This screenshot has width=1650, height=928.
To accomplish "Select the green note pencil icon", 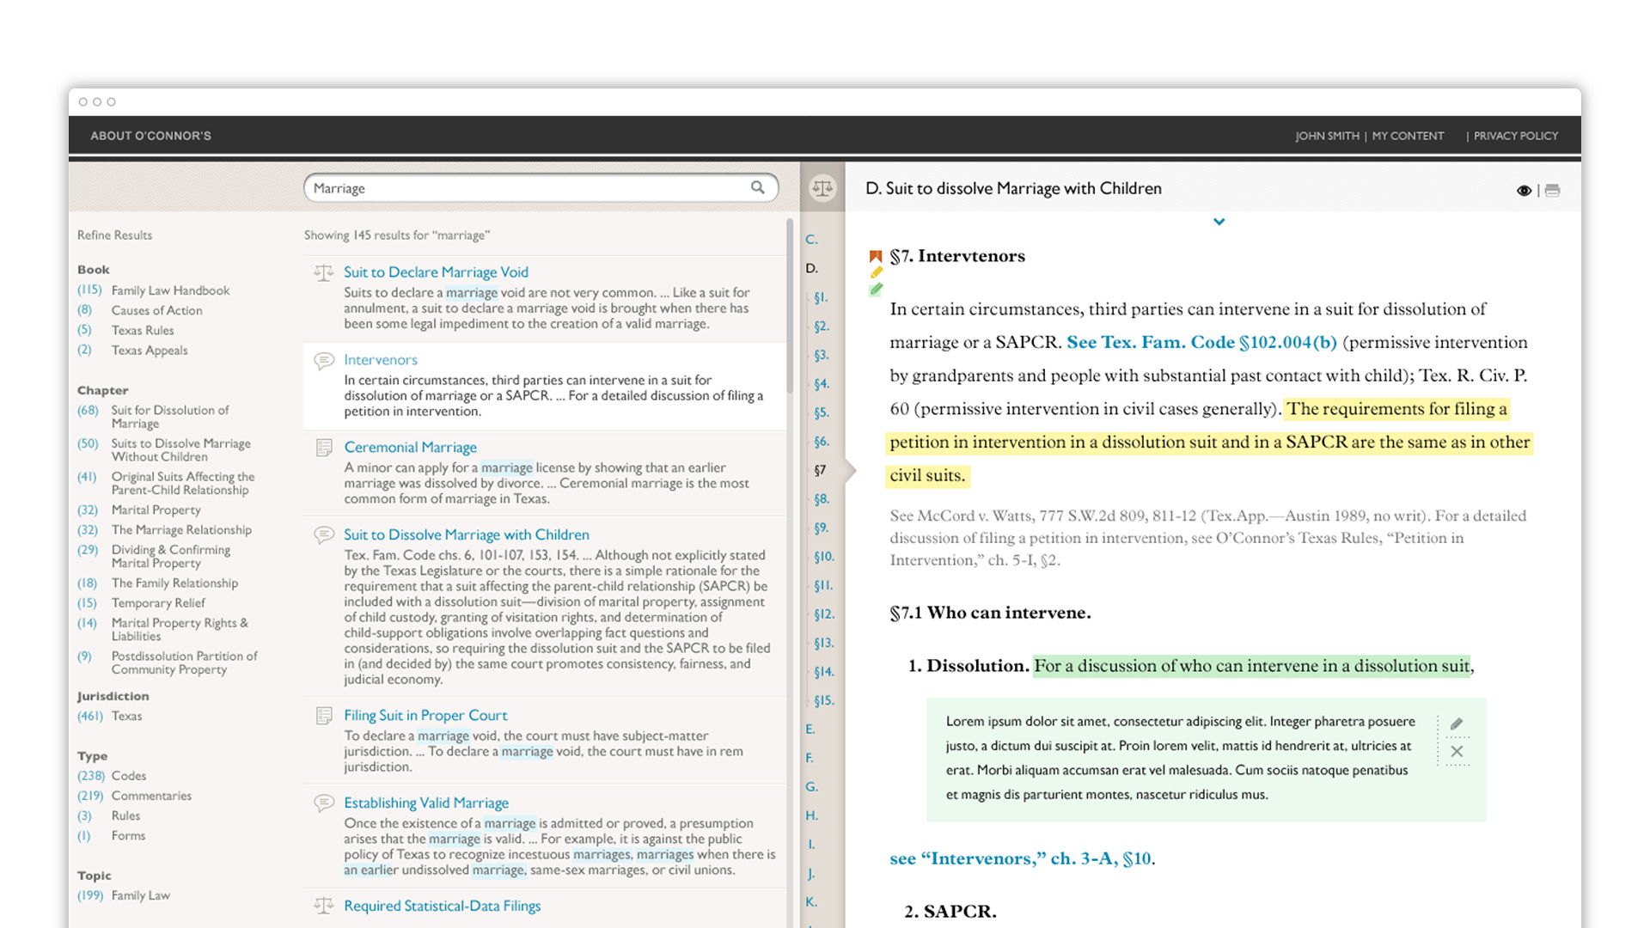I will tap(876, 290).
